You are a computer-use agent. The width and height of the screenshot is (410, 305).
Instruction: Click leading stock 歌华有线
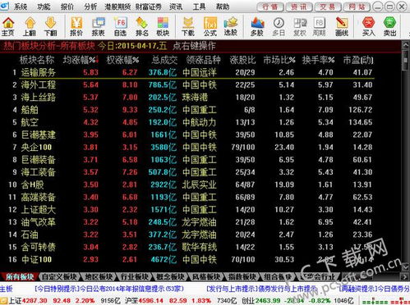tap(199, 247)
